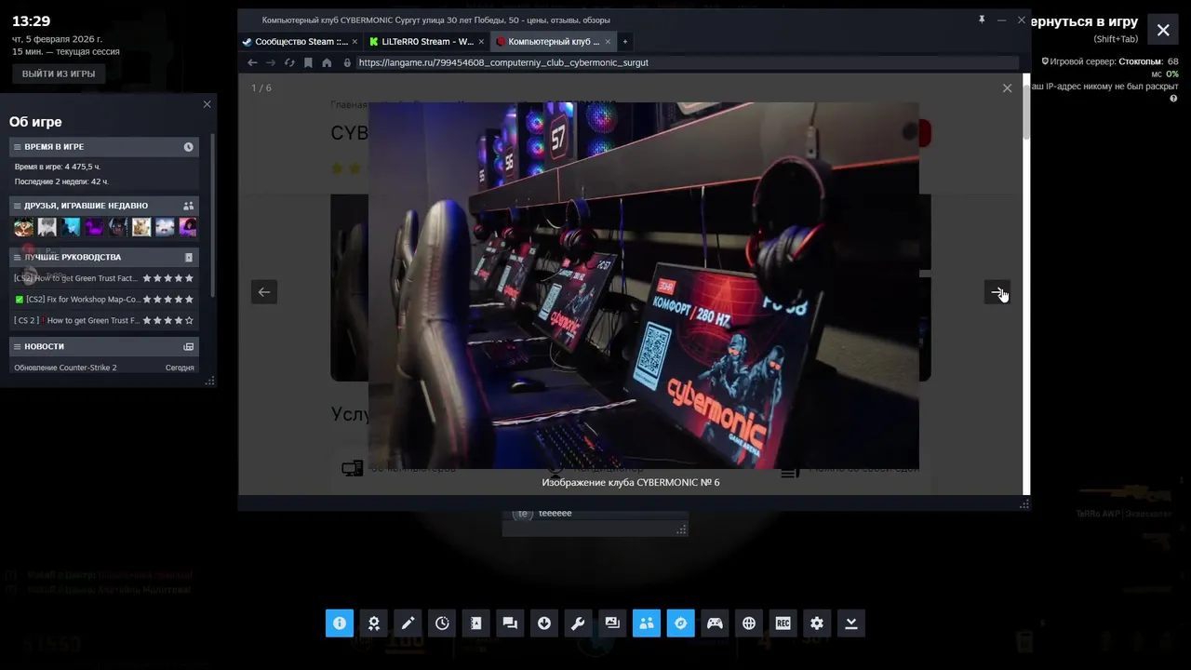Toggle pin on the browser window
The width and height of the screenshot is (1191, 670).
click(x=982, y=20)
